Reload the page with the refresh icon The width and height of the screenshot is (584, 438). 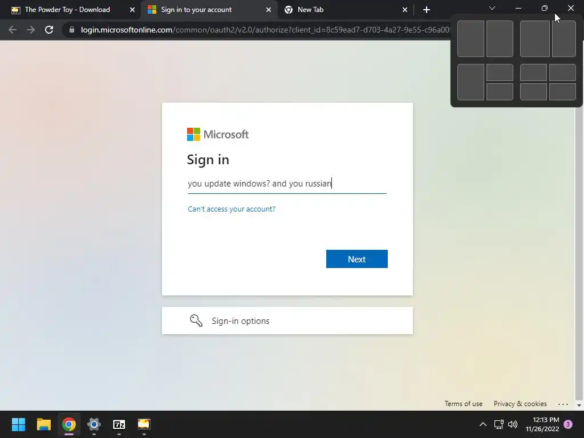(49, 30)
